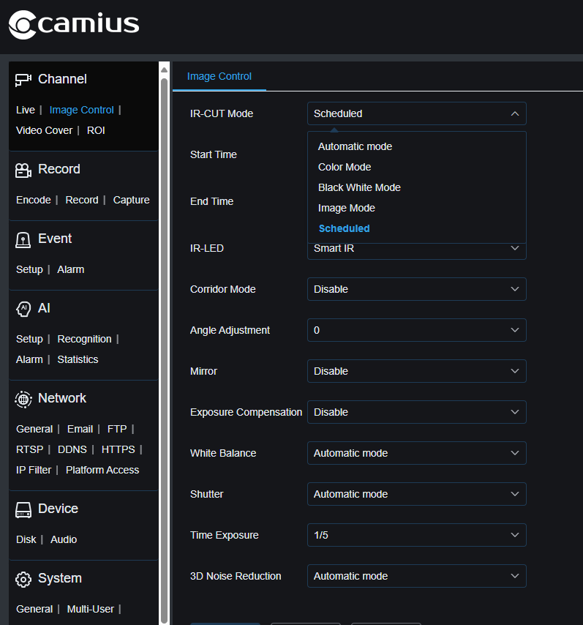Expand the White Balance dropdown
Screen dimensions: 583x625
tap(416, 453)
